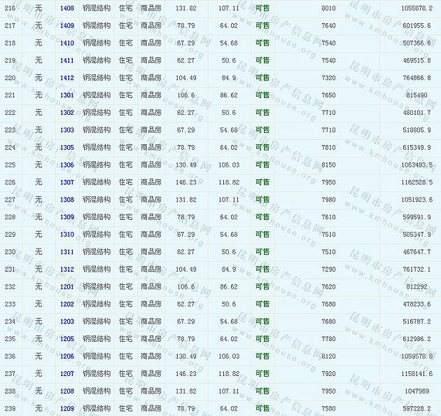Select the 1206 room link
Screen dimensions: 441x416
coord(66,356)
